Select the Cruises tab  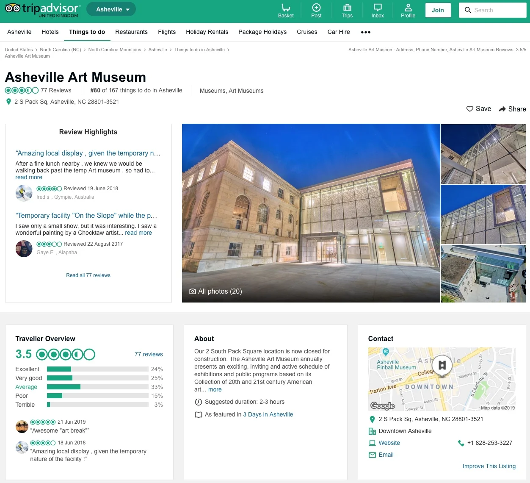(307, 32)
